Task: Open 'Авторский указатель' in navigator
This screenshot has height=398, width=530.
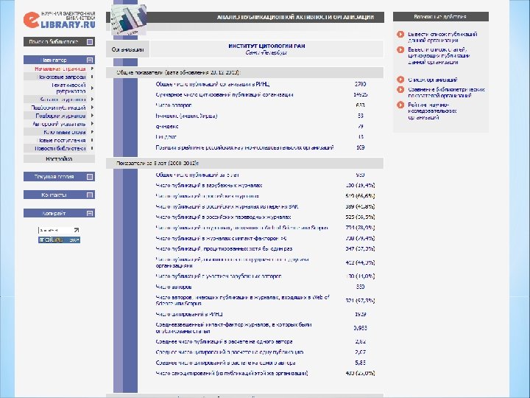Action: coord(59,124)
